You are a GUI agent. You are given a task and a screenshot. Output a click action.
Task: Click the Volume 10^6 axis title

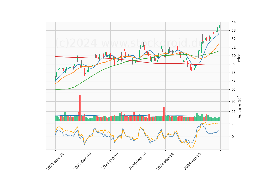[239, 107]
